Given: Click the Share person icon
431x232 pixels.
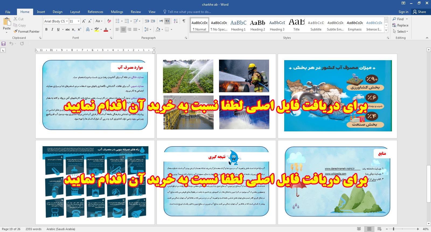Looking at the screenshot, I should click(x=415, y=12).
